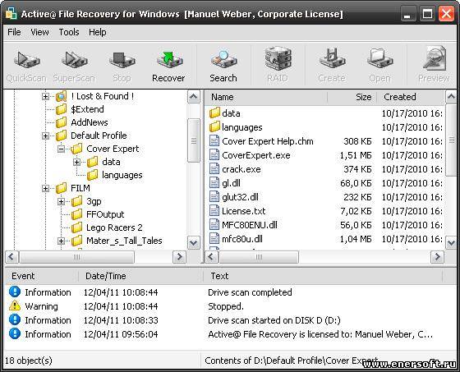This screenshot has width=460, height=372.
Task: Expand the 3gp tree node
Action: coord(61,201)
